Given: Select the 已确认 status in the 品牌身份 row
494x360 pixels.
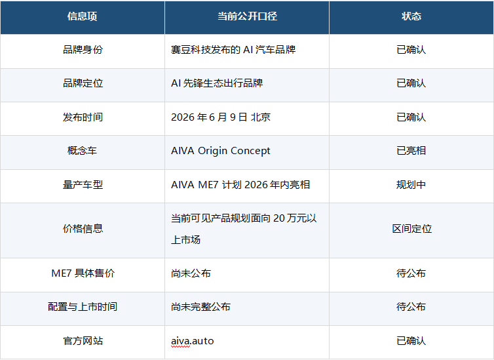Looking at the screenshot, I should click(411, 51).
